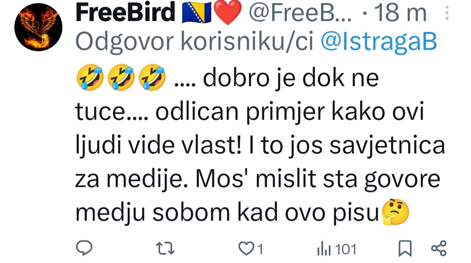Click the @FreeB... username handle
Image resolution: width=471 pixels, height=263 pixels.
(300, 13)
